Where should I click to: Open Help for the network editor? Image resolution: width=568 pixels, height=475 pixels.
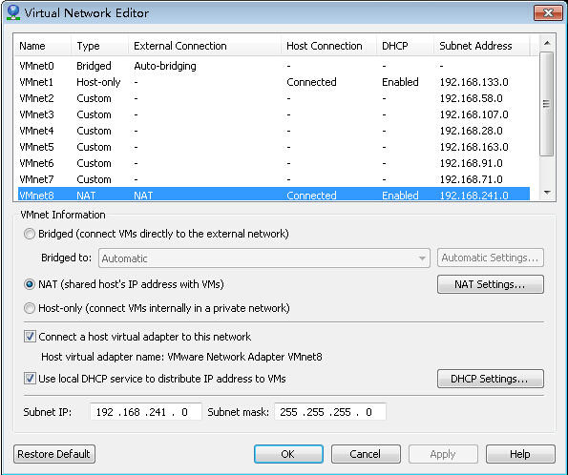point(520,454)
